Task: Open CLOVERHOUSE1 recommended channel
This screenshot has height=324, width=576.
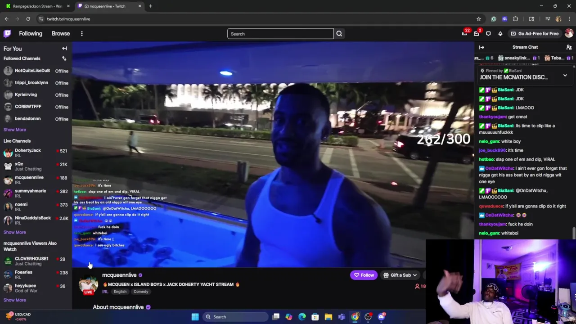Action: (36, 261)
